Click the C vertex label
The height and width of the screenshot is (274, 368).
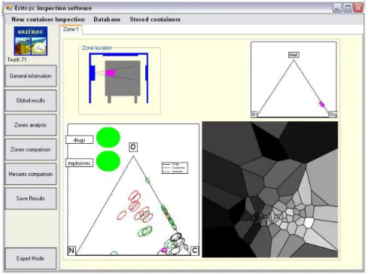[x=195, y=251]
